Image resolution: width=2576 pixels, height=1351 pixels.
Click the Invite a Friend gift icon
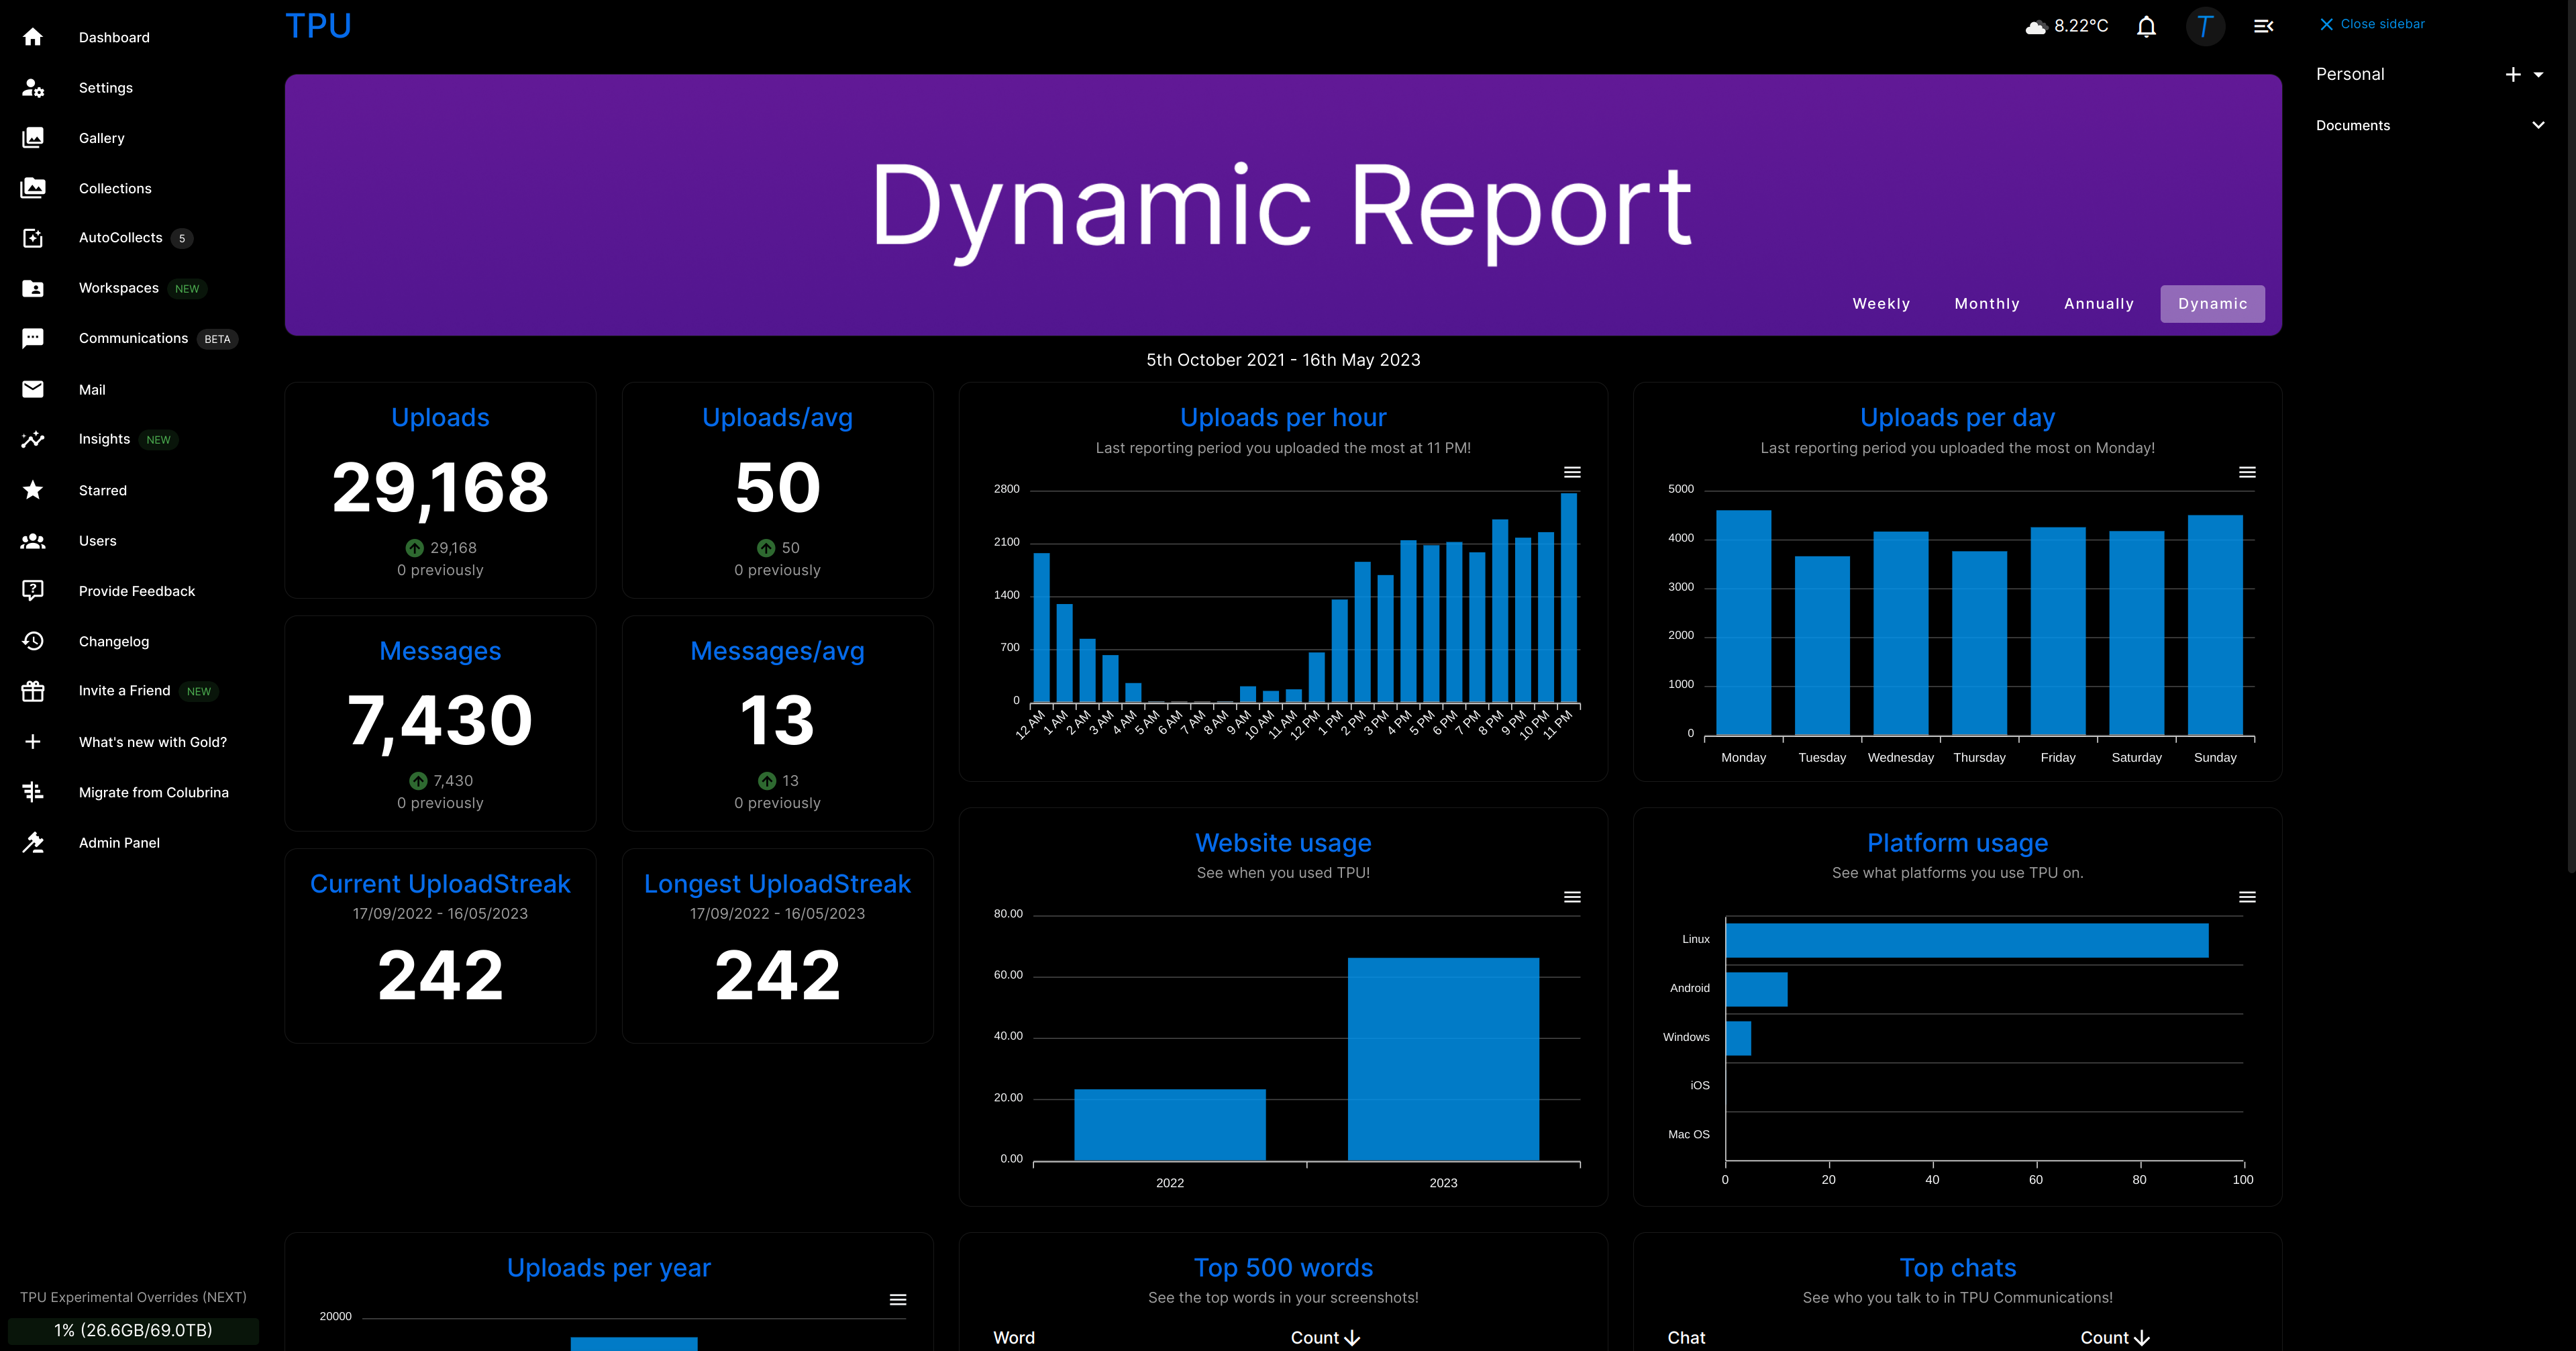point(33,691)
